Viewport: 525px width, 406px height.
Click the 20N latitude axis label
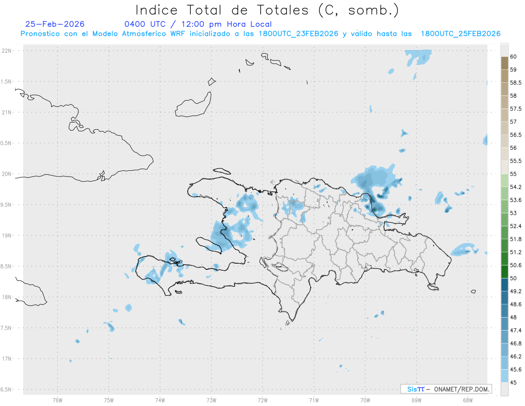pos(7,174)
